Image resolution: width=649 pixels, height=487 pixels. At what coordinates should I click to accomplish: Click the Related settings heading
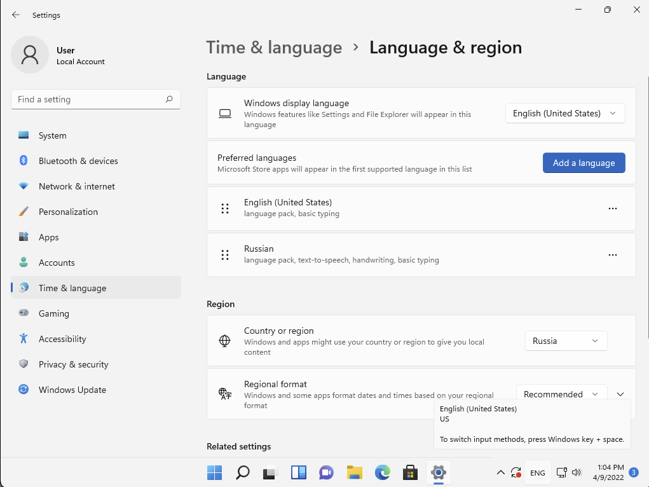[239, 446]
